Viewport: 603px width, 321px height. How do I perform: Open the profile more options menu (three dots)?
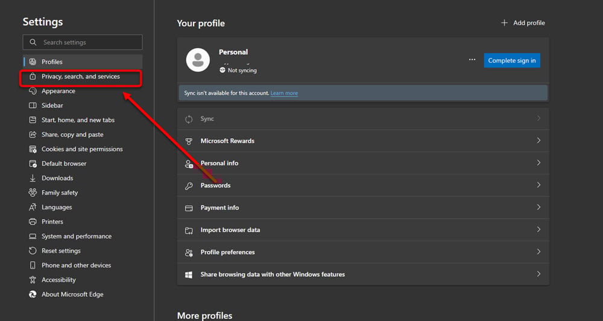point(472,60)
